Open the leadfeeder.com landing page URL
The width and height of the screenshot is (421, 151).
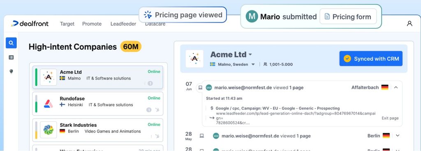click(296, 118)
